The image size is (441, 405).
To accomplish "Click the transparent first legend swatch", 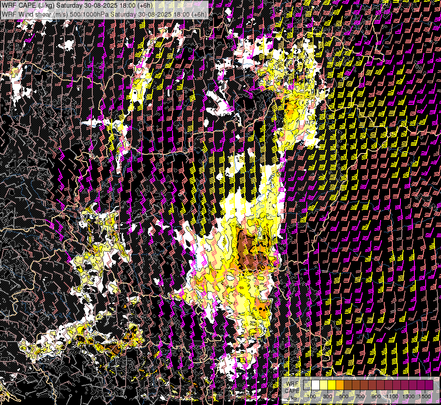I will coord(307,385).
